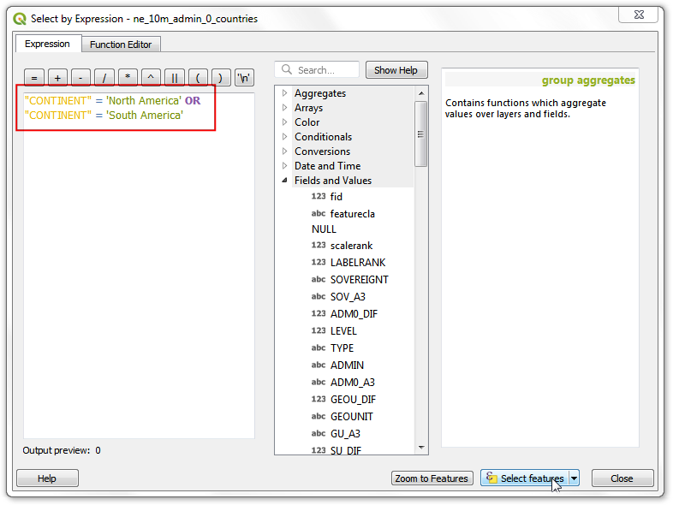Click the Show Help button

[x=396, y=70]
